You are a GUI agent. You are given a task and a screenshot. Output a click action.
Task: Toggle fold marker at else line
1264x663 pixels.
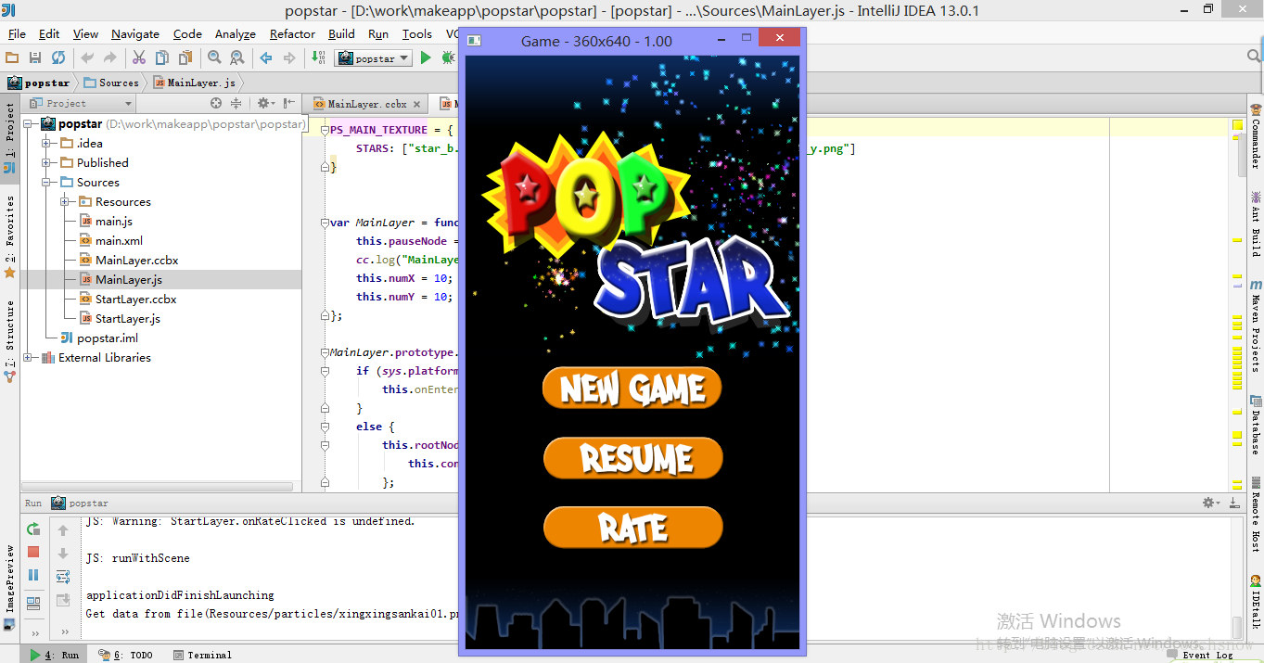tap(325, 427)
